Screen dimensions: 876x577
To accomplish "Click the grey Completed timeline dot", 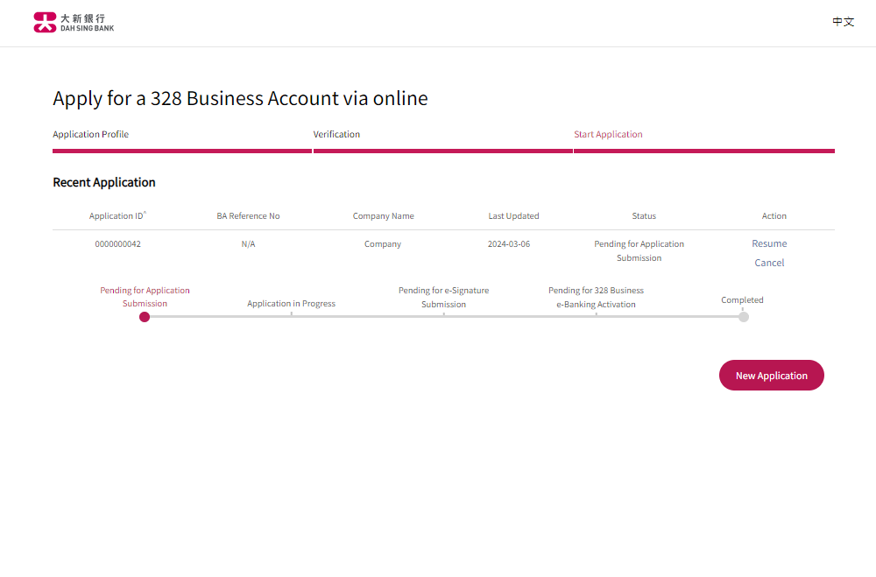I will click(x=744, y=317).
